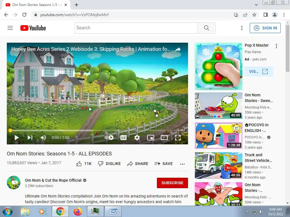Go to the YouTube home logo
This screenshot has width=290, height=217.
point(33,28)
